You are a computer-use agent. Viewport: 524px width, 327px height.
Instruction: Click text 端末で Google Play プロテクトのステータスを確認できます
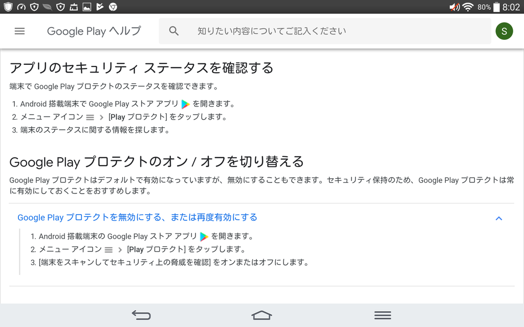114,86
